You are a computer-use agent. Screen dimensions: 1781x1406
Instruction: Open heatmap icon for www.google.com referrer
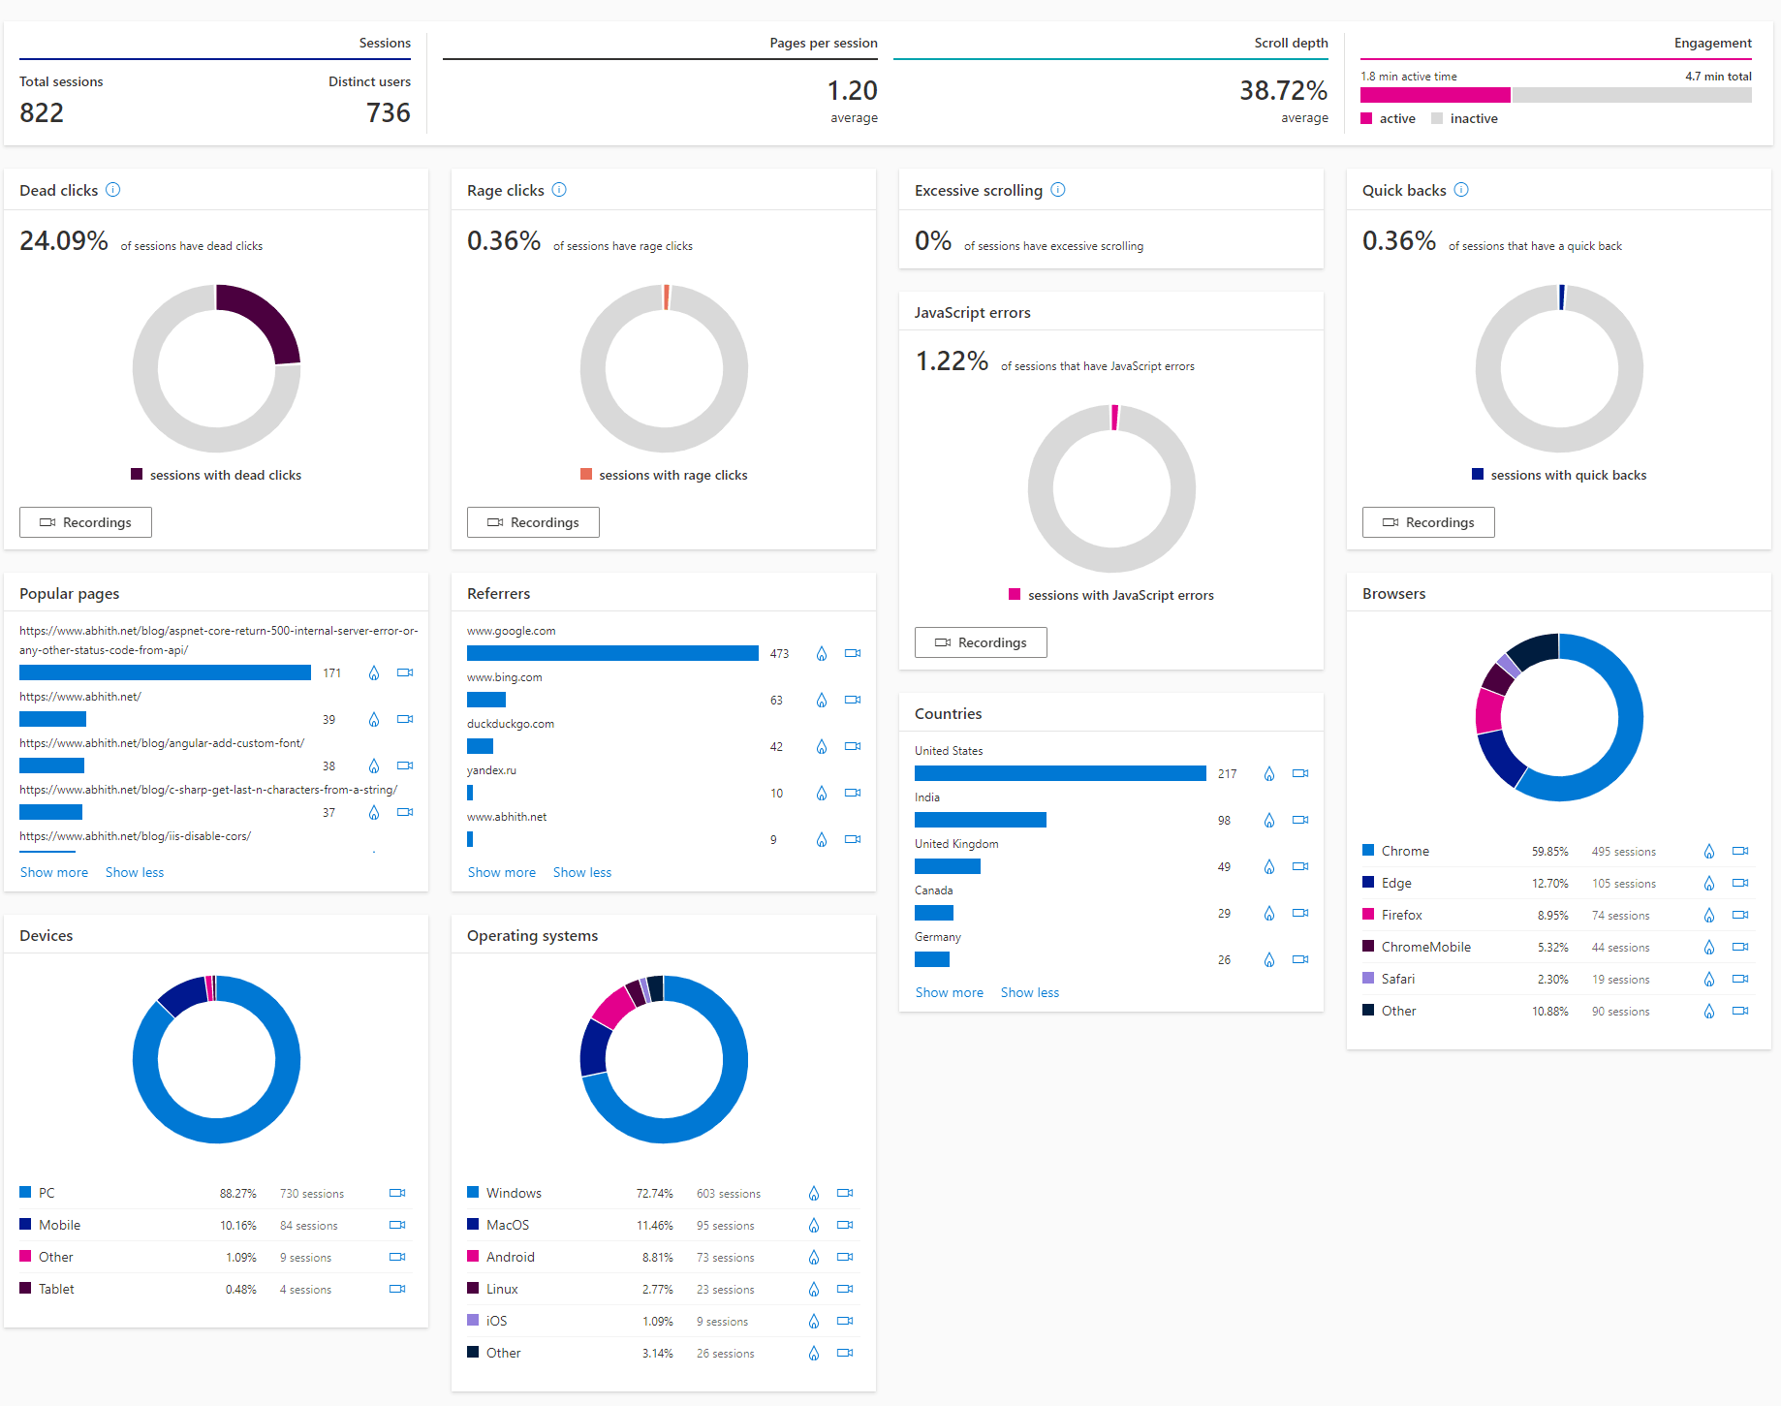click(x=822, y=654)
